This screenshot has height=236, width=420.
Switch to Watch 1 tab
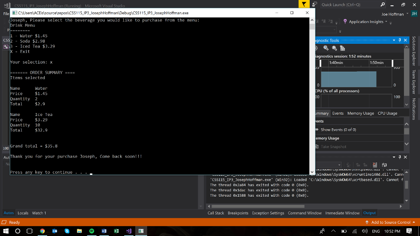click(39, 213)
